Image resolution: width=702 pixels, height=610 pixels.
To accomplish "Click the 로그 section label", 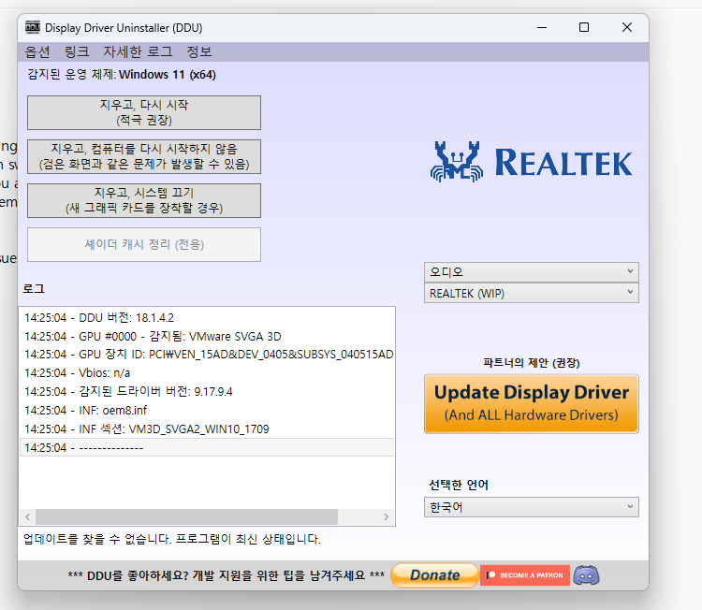I will (x=34, y=289).
